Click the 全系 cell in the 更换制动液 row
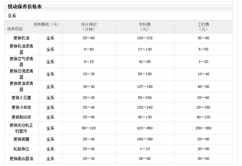242x166 pixels. (50, 117)
